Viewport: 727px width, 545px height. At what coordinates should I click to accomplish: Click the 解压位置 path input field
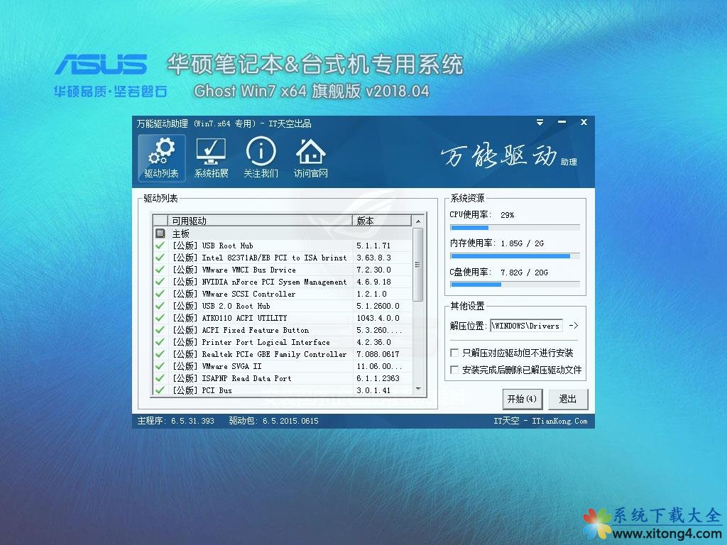526,326
